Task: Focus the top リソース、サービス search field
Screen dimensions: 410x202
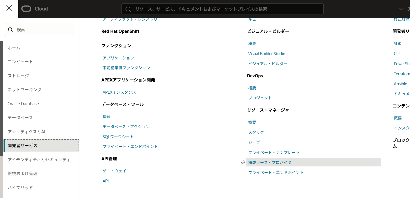Action: click(x=222, y=9)
